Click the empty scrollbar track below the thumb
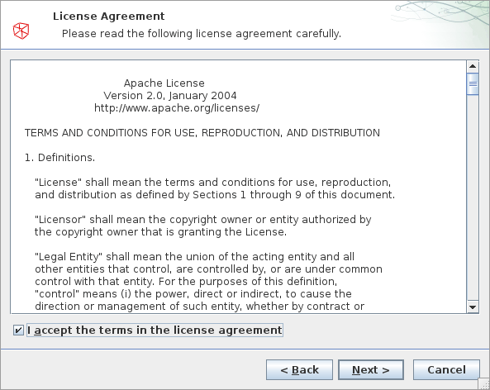The width and height of the screenshot is (490, 390). [473, 197]
